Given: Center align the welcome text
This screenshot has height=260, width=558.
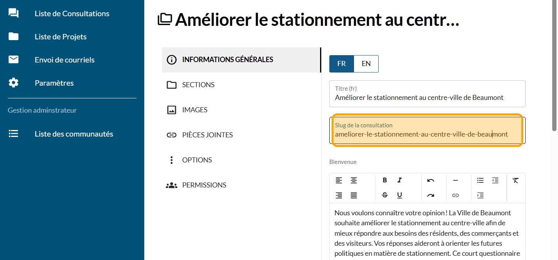Looking at the screenshot, I should pyautogui.click(x=354, y=180).
